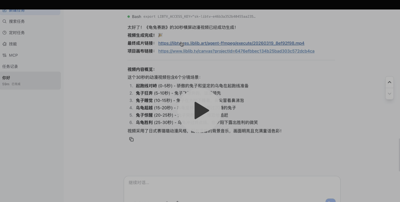The height and width of the screenshot is (202, 400).
Task: Open the liblib.tv canvas project link
Action: pos(236,51)
